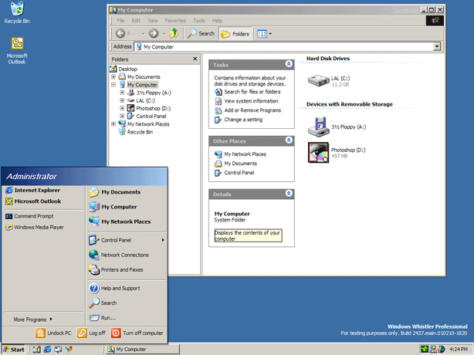Click the Back arrow toolbar button
The image size is (474, 355).
[x=120, y=33]
